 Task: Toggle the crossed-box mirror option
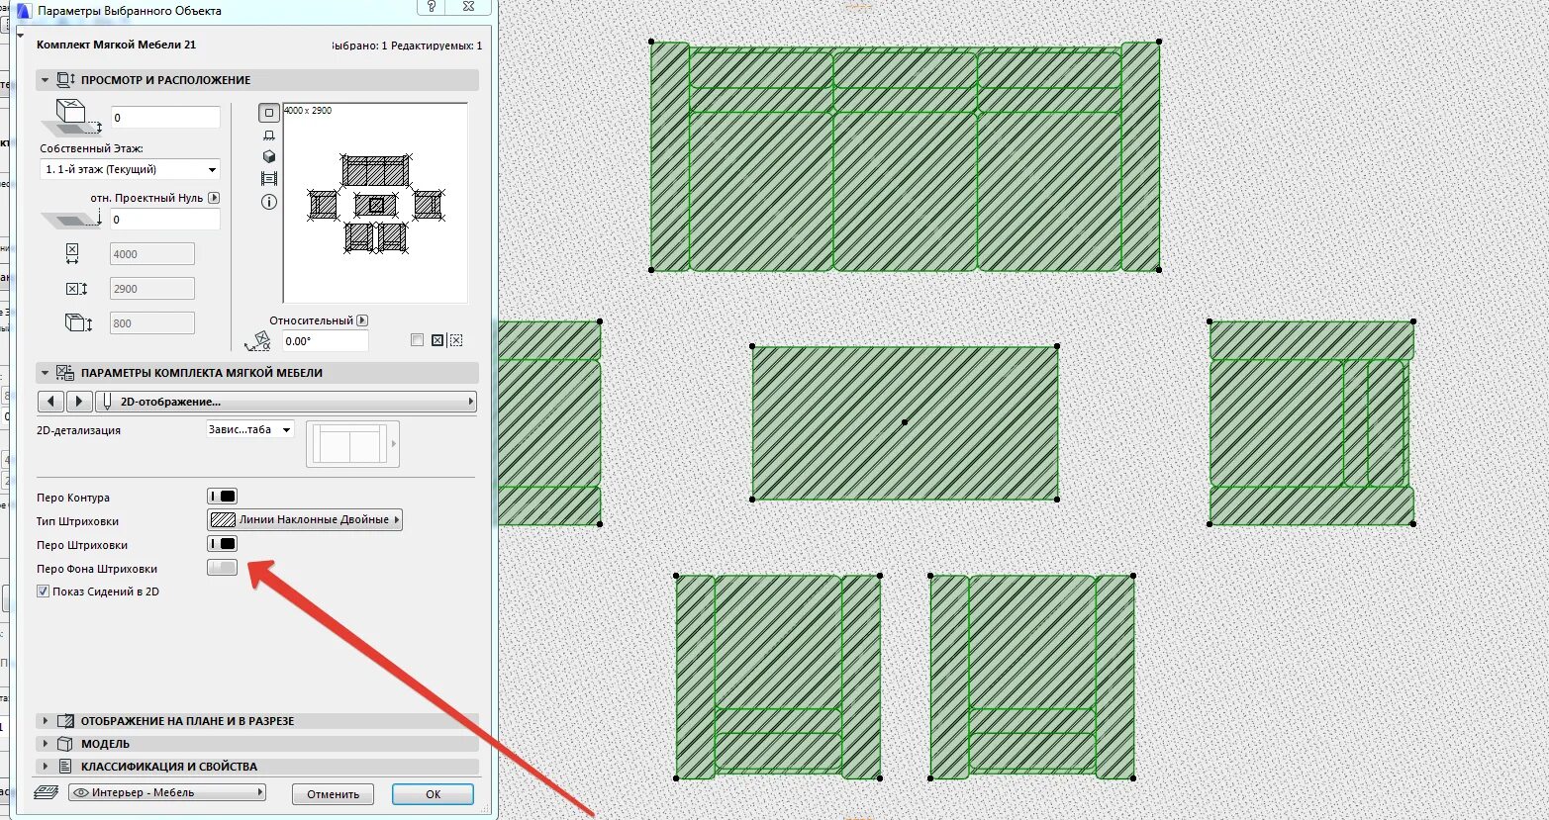point(436,340)
